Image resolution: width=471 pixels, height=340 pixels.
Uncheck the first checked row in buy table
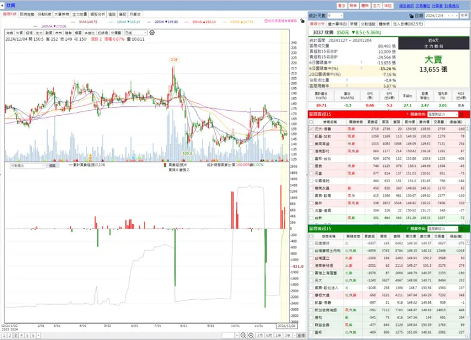click(311, 129)
